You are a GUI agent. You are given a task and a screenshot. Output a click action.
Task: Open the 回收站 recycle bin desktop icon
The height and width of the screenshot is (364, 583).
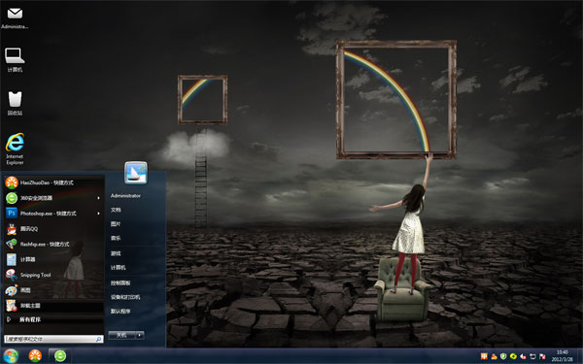[15, 103]
